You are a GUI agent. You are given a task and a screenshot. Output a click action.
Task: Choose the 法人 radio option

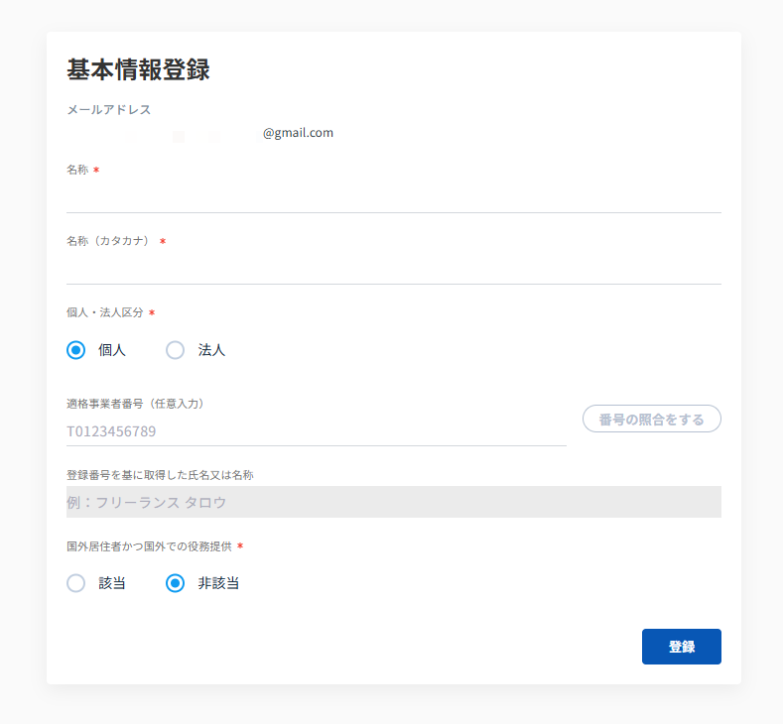click(x=176, y=350)
